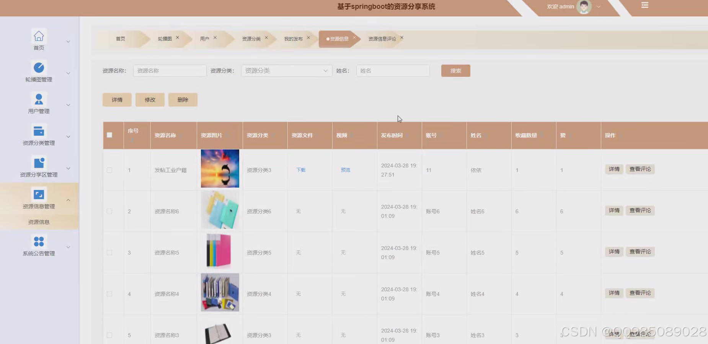Open the admin account dropdown arrow
The width and height of the screenshot is (708, 344).
pos(598,6)
